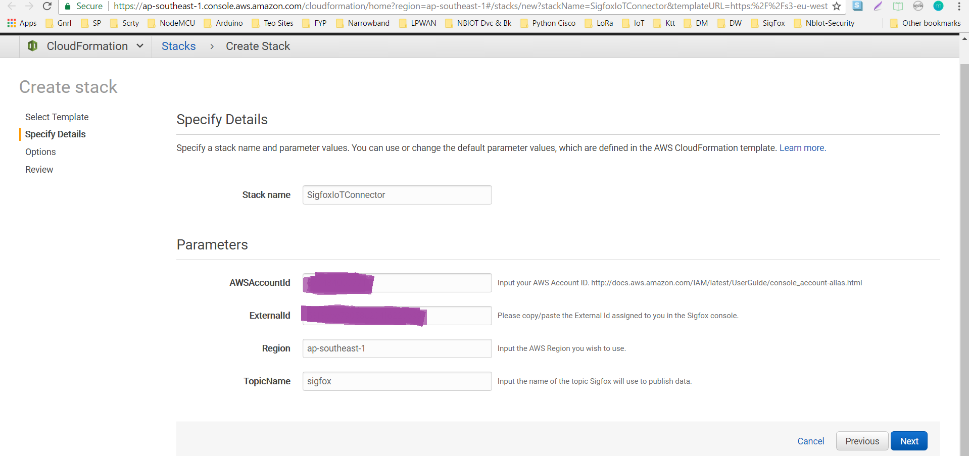
Task: Open the LoRa bookmark folder
Action: tap(599, 23)
